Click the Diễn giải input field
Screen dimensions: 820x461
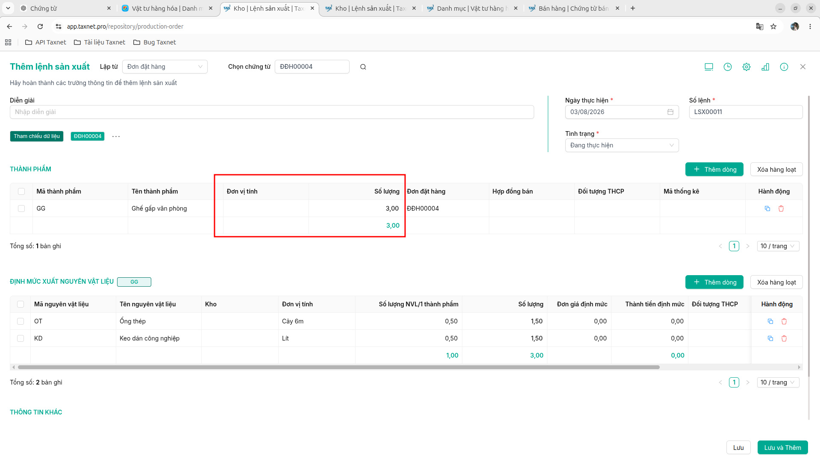click(272, 112)
